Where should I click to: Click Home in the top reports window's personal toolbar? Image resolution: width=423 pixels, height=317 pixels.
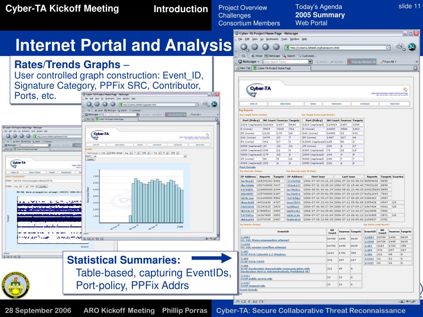pos(257,56)
